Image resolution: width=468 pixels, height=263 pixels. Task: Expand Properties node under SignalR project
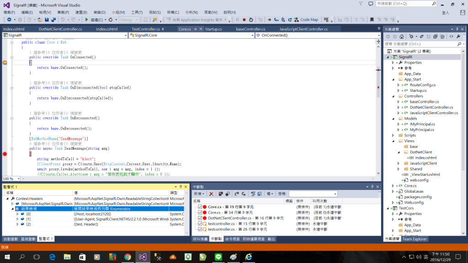coord(393,63)
